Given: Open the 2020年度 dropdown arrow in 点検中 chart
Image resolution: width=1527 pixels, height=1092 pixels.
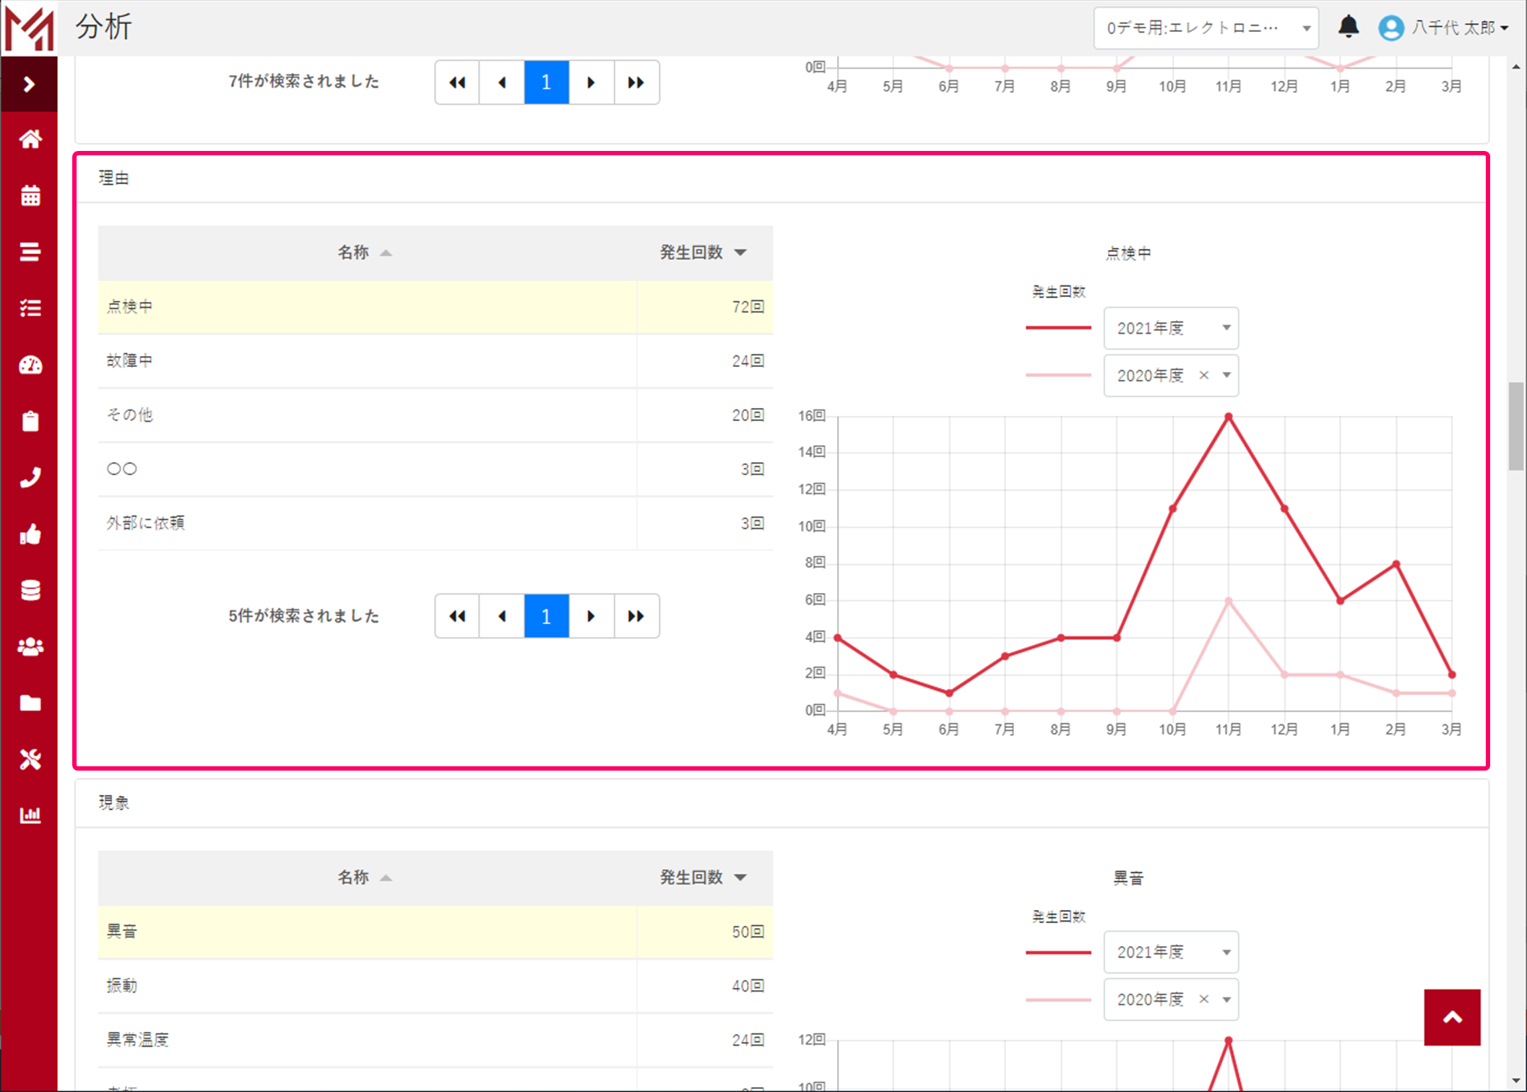Looking at the screenshot, I should point(1227,375).
